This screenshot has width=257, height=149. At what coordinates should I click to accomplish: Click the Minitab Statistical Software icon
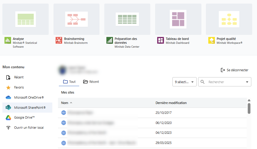click(8, 41)
